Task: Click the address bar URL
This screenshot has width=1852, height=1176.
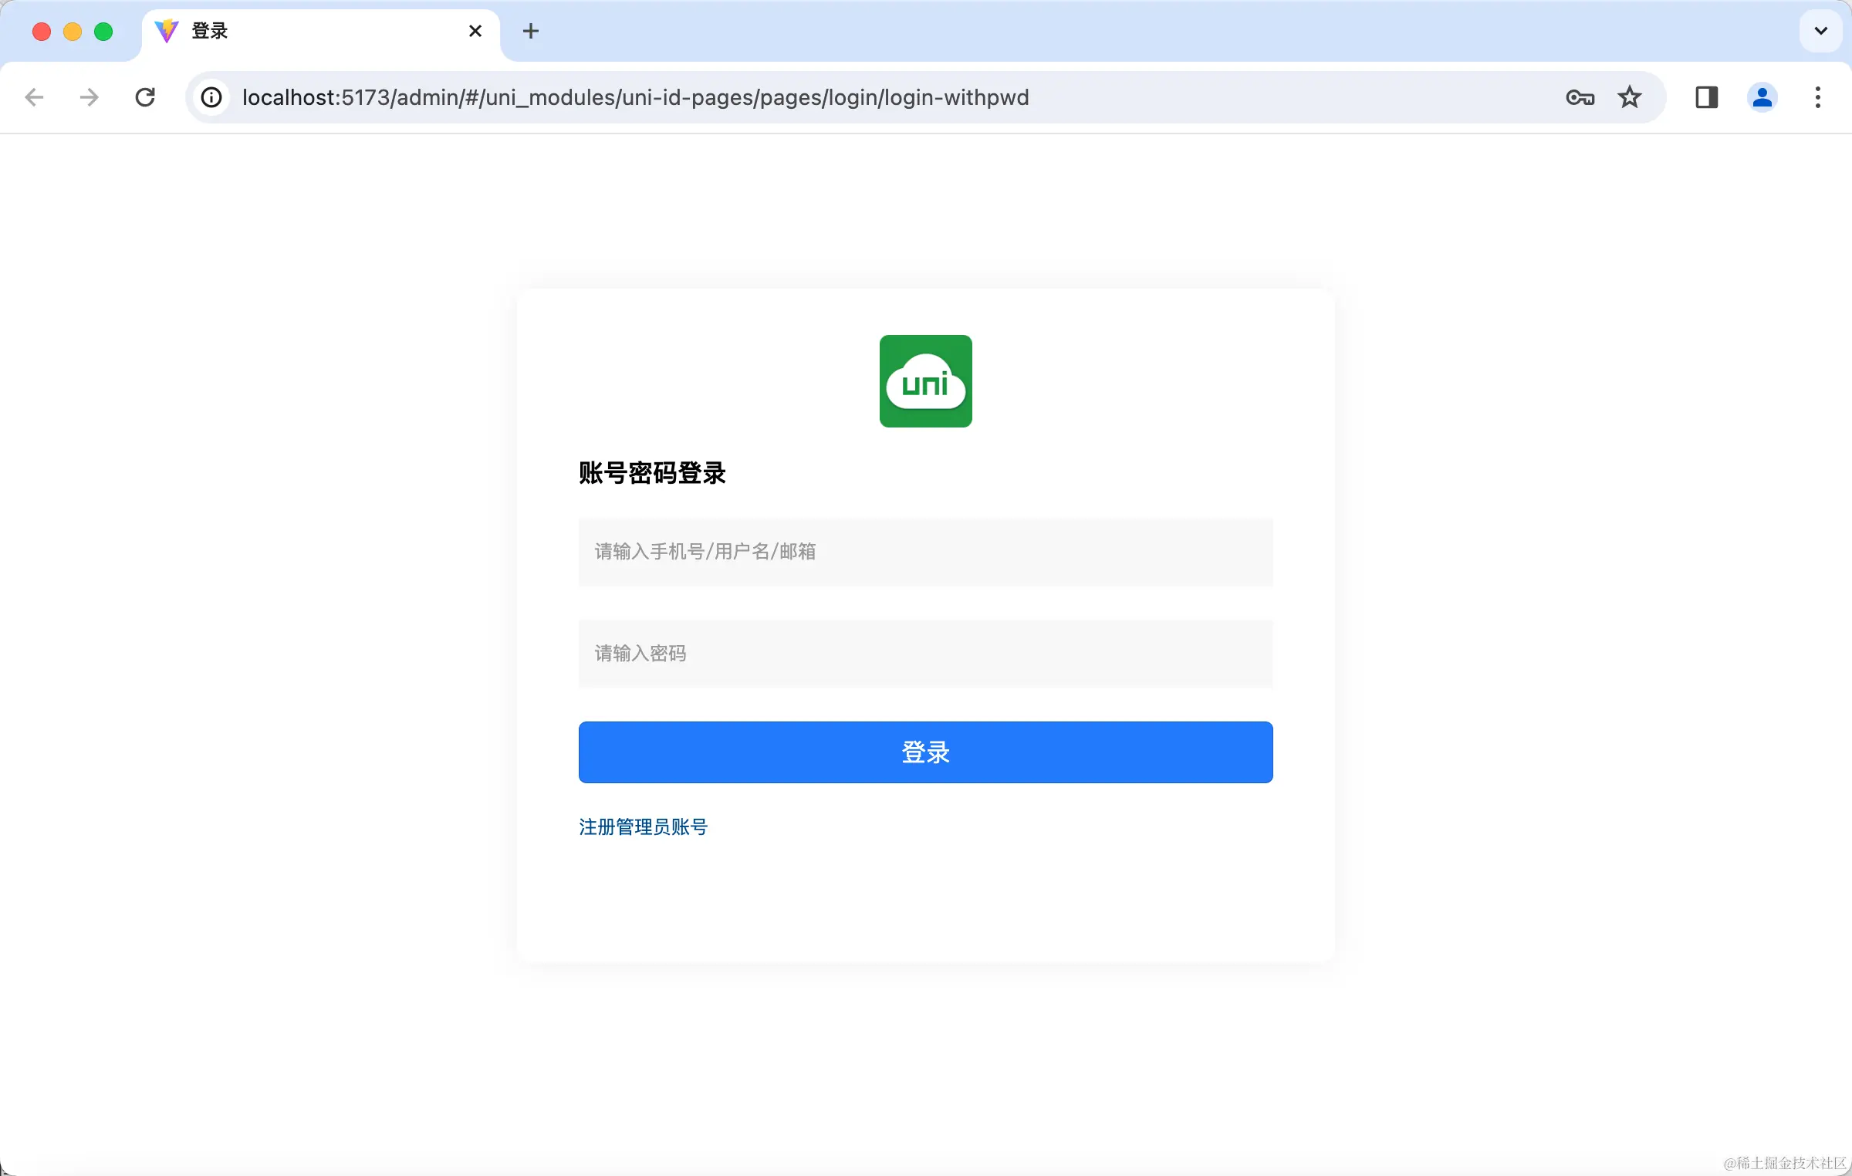Action: (634, 97)
